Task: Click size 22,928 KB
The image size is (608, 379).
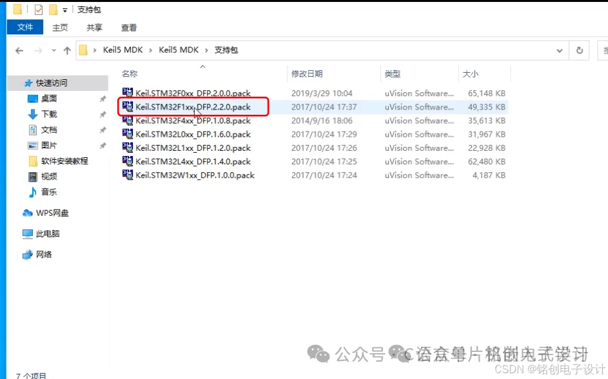Action: pos(487,148)
